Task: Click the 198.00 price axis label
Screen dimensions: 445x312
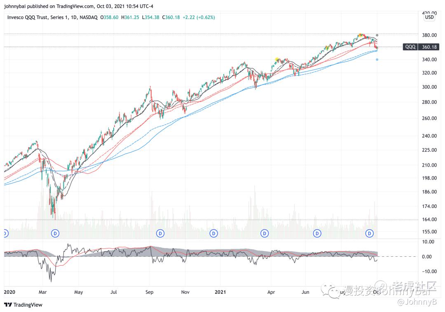Action: click(429, 178)
